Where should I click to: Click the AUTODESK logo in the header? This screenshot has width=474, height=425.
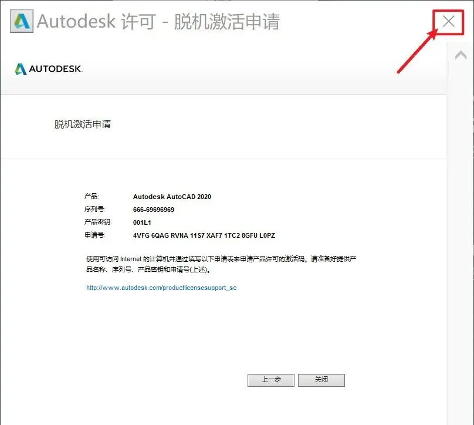48,69
